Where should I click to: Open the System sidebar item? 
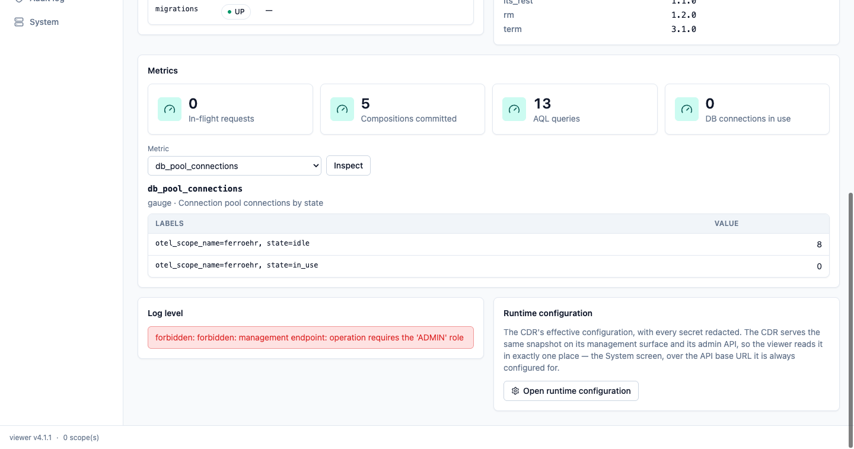[x=61, y=22]
